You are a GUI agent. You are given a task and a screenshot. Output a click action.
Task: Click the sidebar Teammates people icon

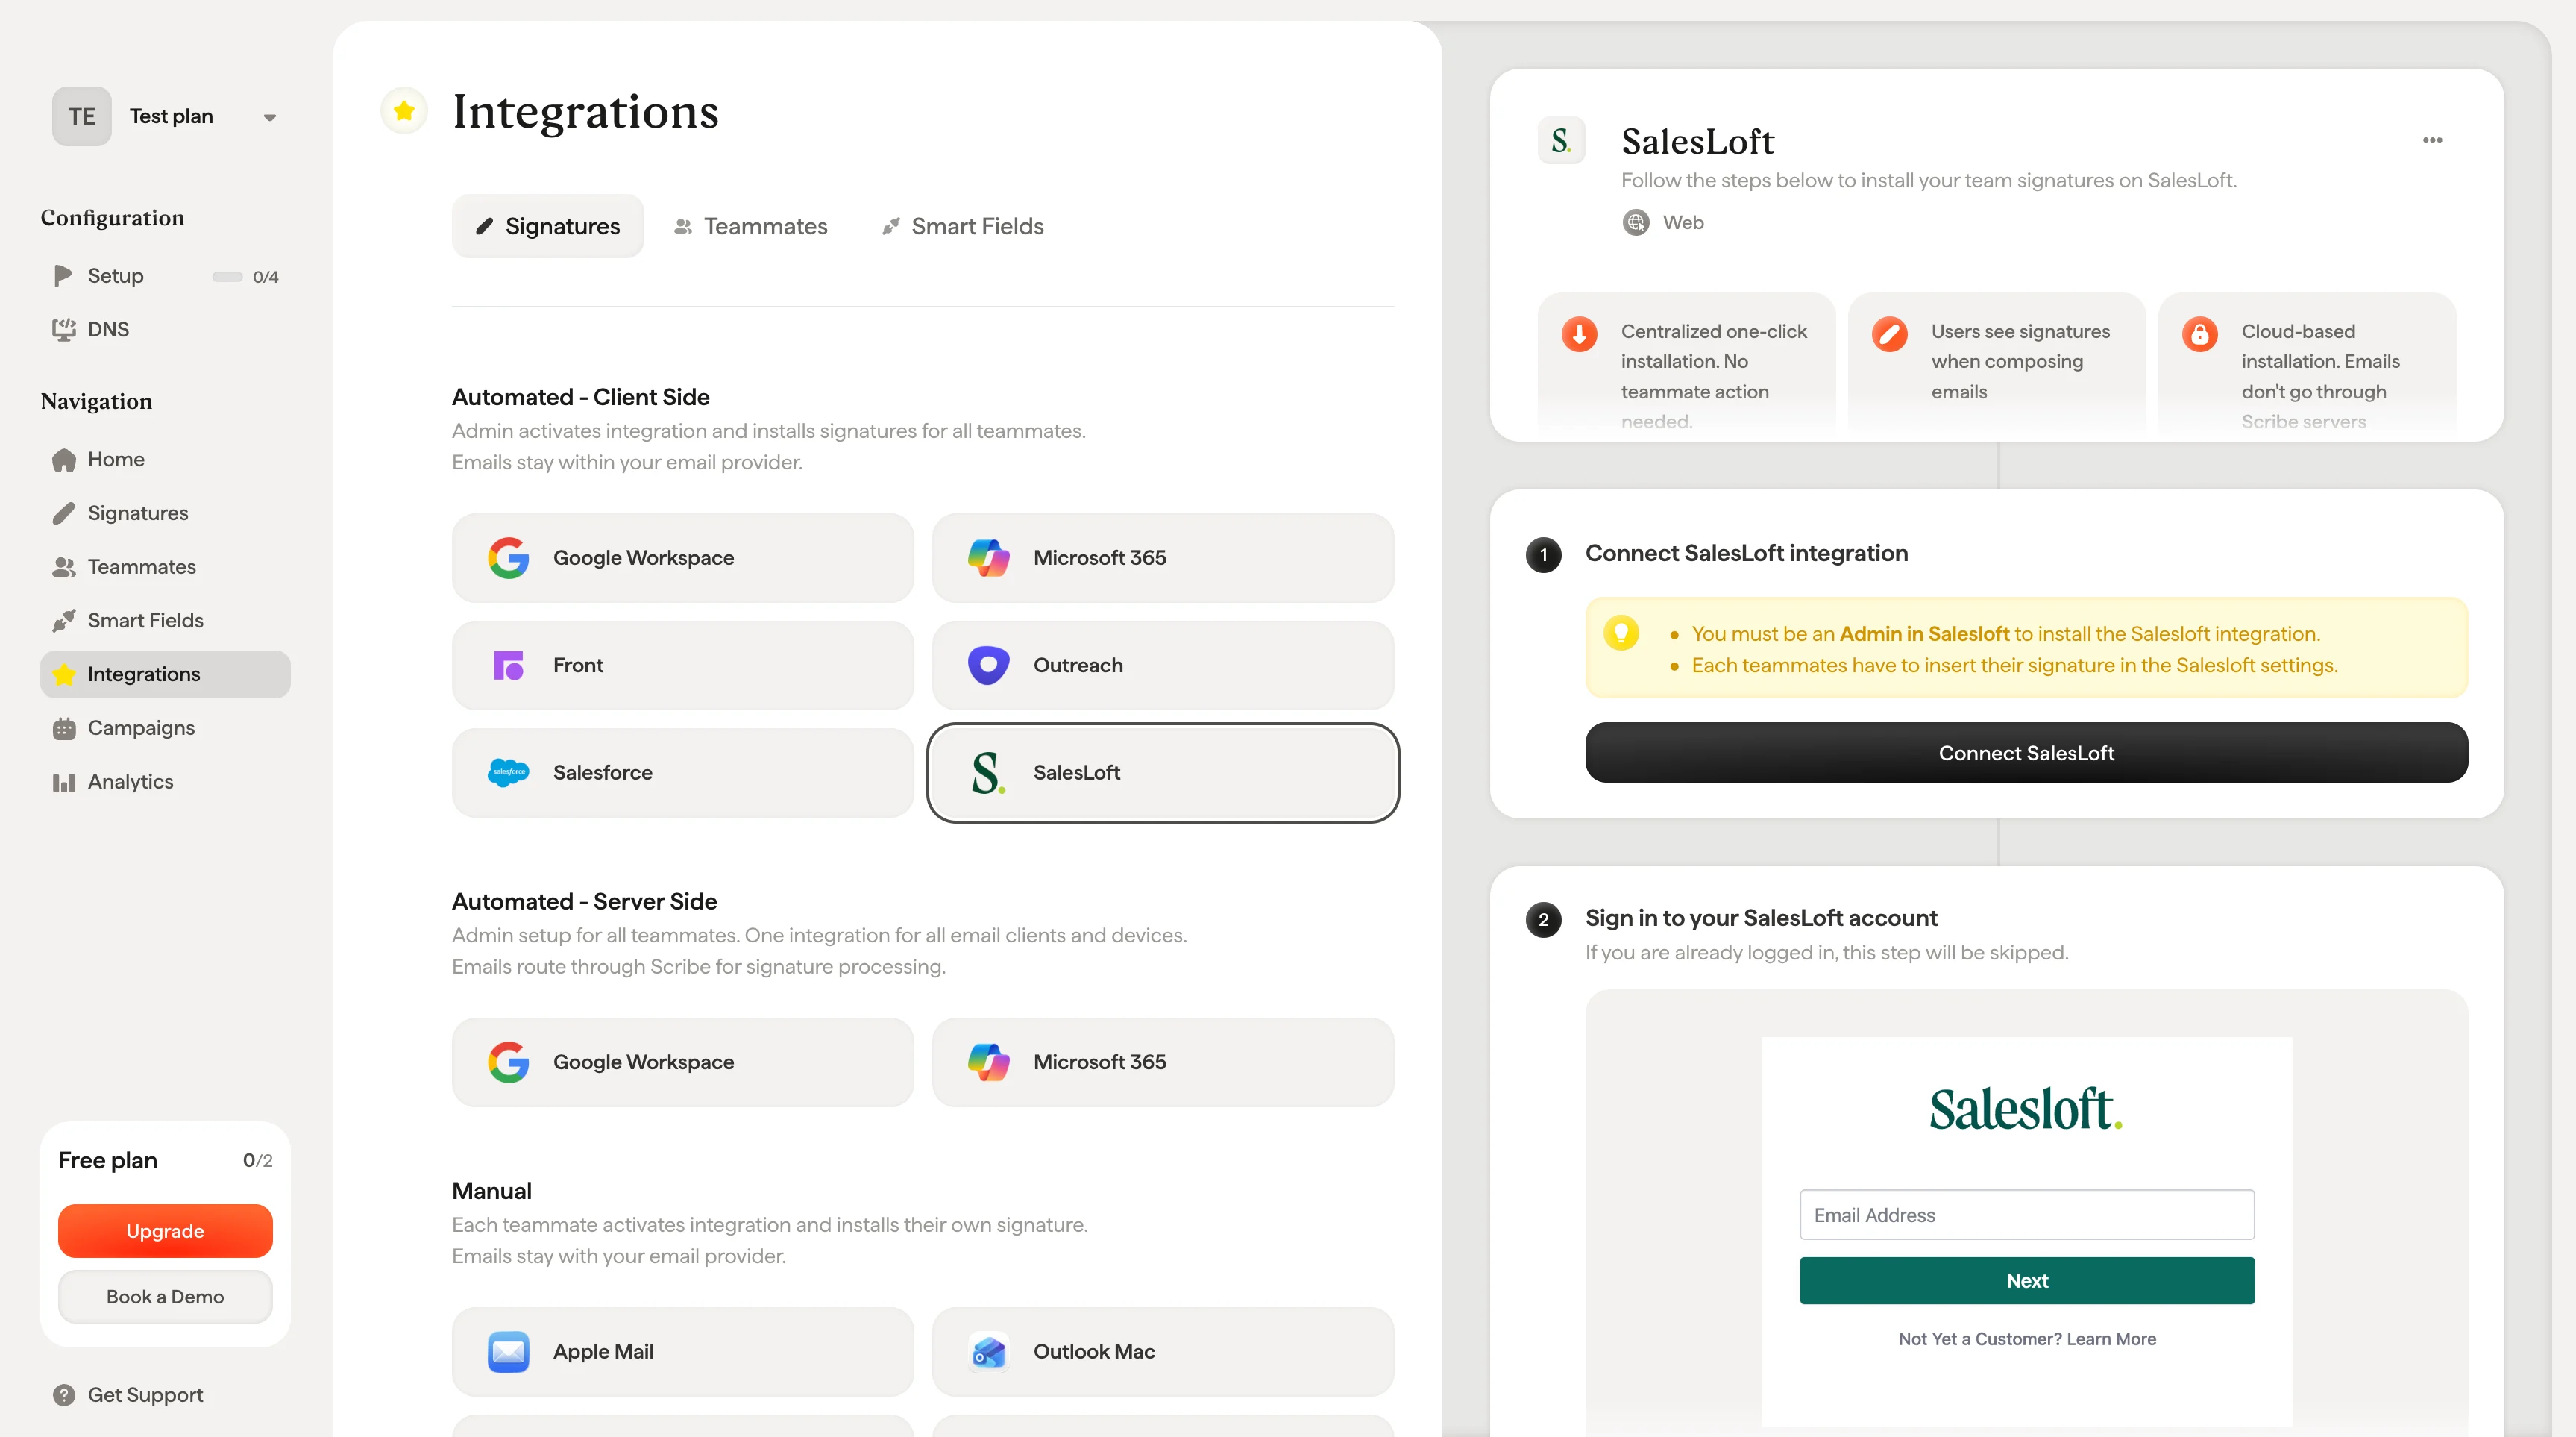click(64, 566)
